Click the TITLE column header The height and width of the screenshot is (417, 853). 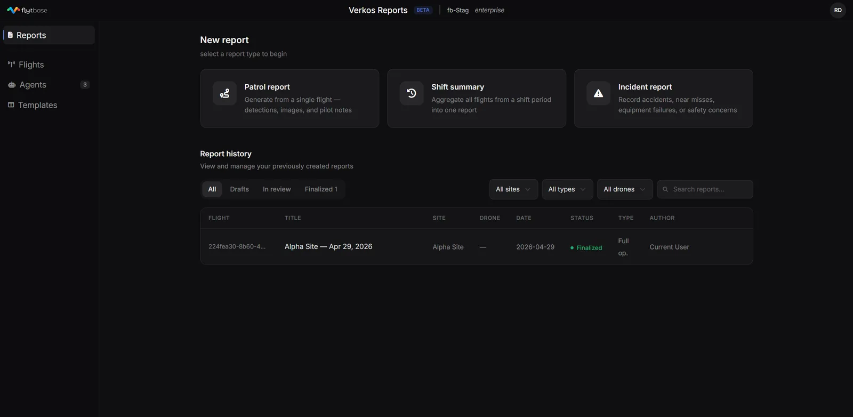[x=293, y=218]
